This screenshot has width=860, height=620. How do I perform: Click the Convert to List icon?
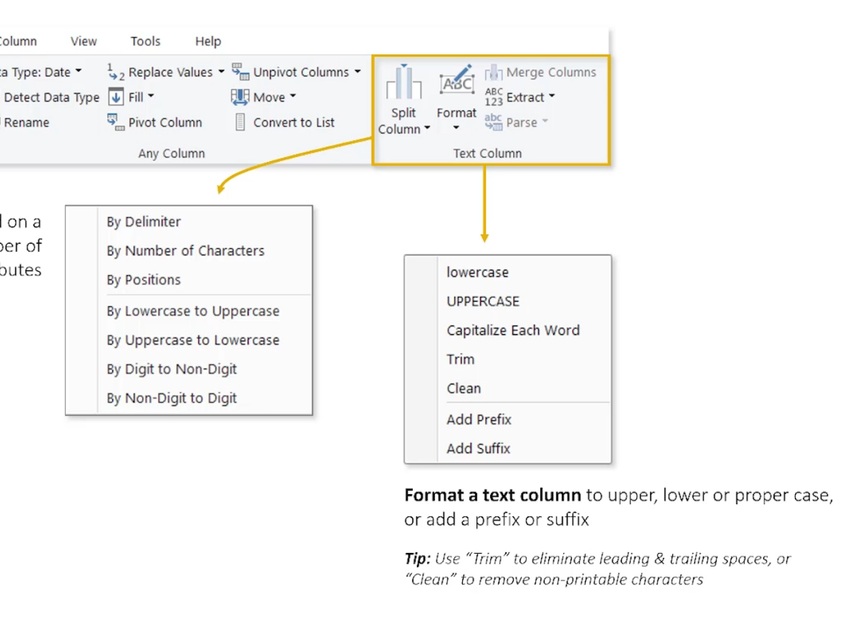click(240, 122)
